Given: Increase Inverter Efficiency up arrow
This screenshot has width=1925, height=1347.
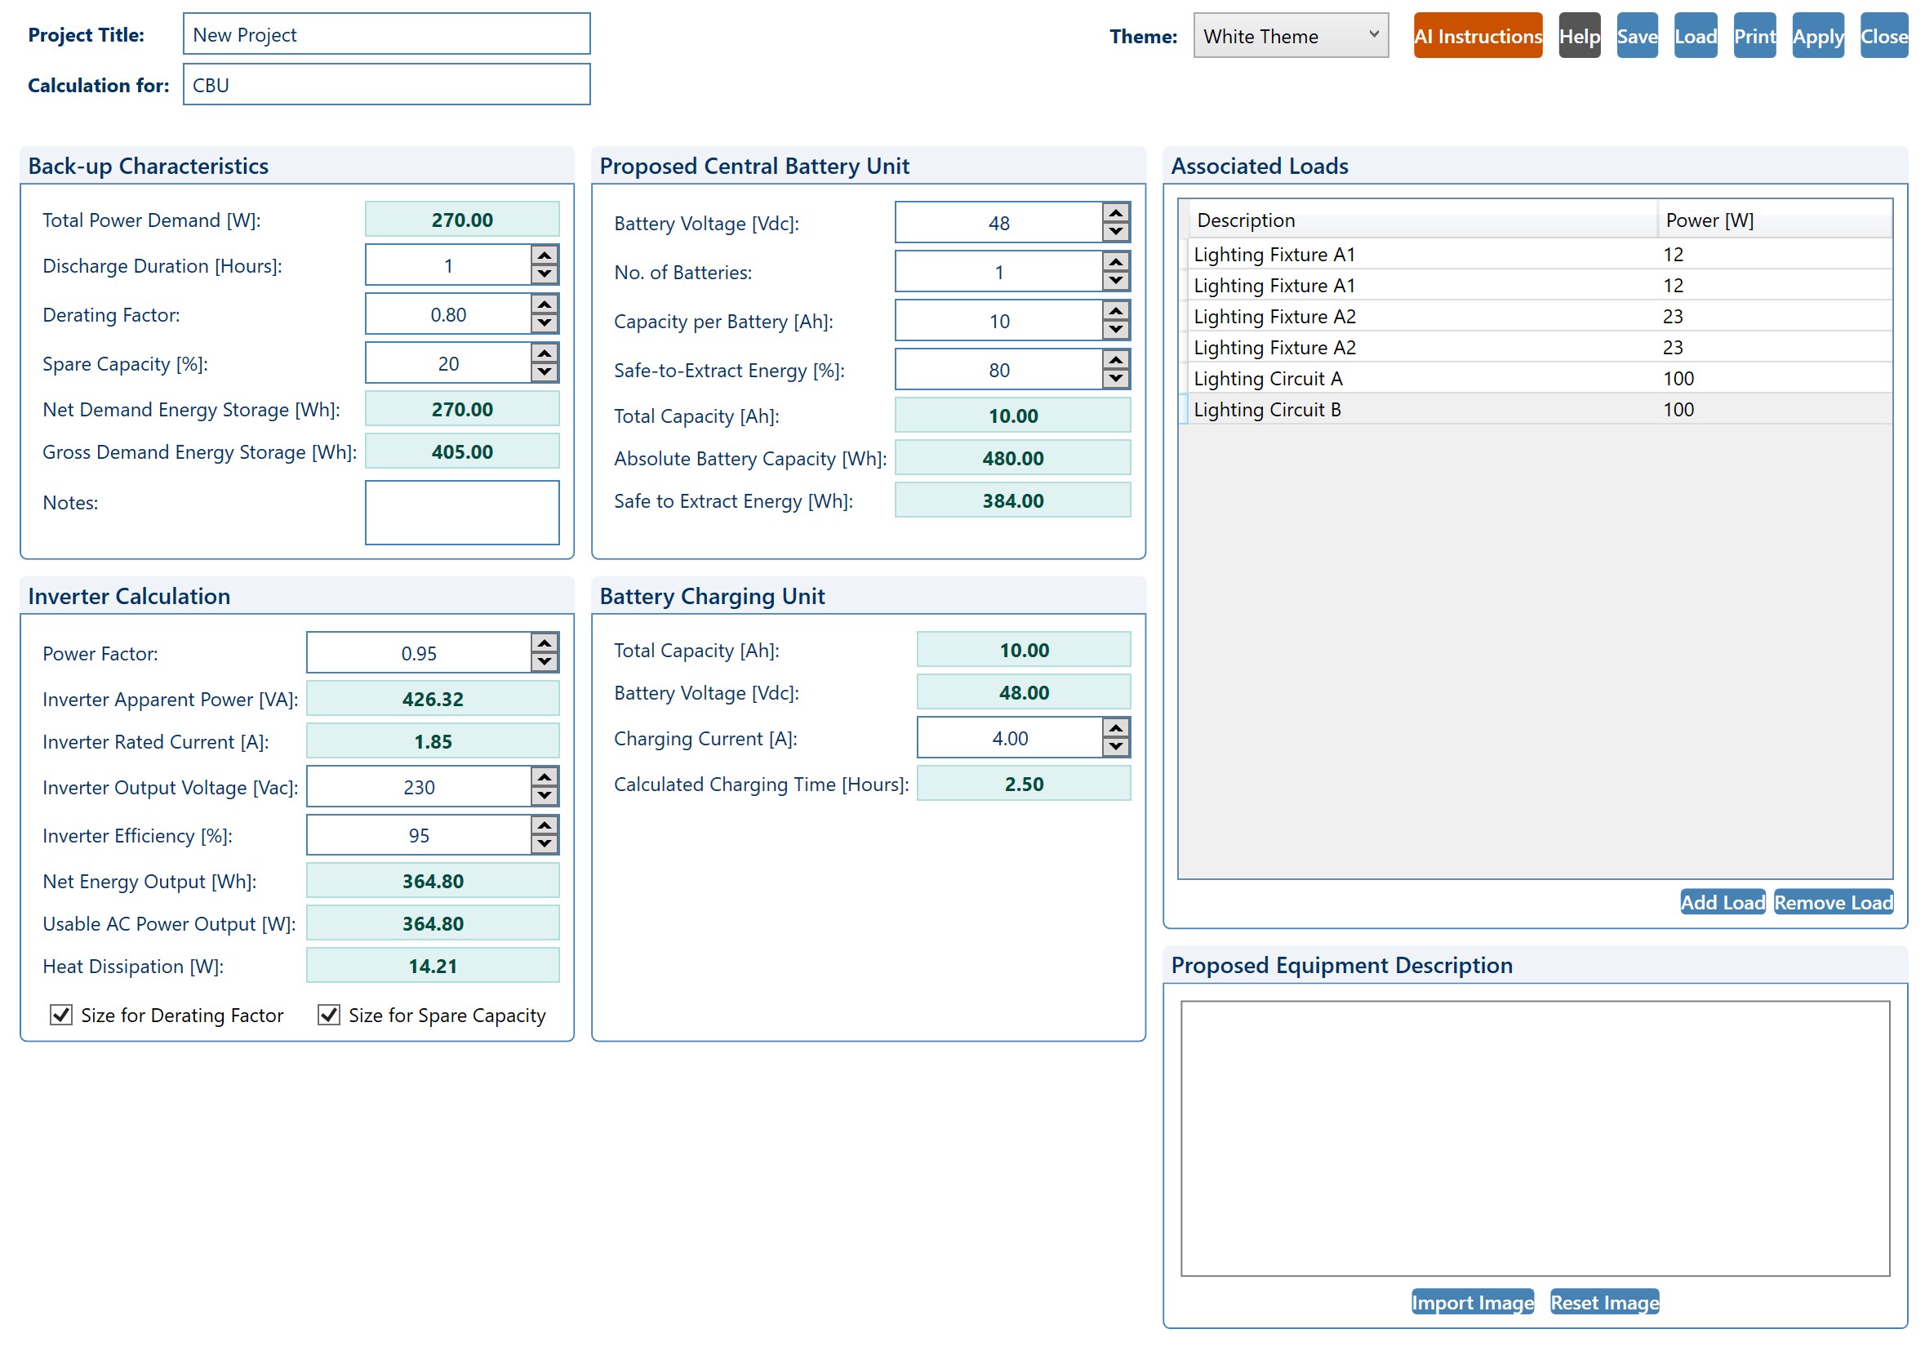Looking at the screenshot, I should (545, 825).
